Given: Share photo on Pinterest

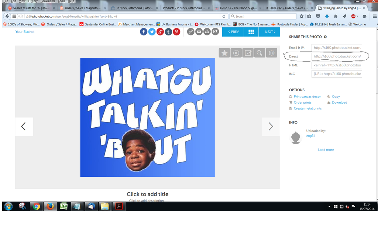Looking at the screenshot, I should (176, 32).
